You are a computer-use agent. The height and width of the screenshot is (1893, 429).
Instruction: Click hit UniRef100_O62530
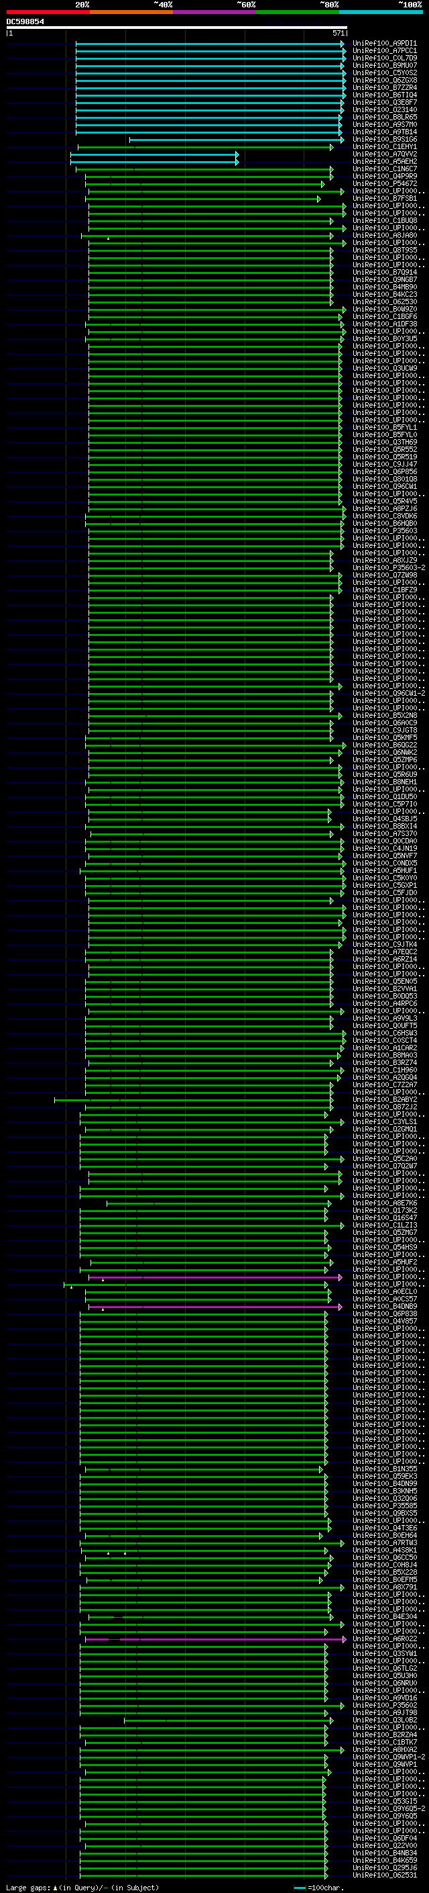384,302
